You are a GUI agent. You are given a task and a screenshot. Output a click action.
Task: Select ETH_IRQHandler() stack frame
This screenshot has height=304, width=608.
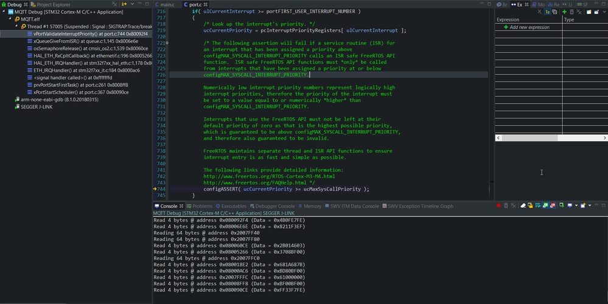pos(83,70)
